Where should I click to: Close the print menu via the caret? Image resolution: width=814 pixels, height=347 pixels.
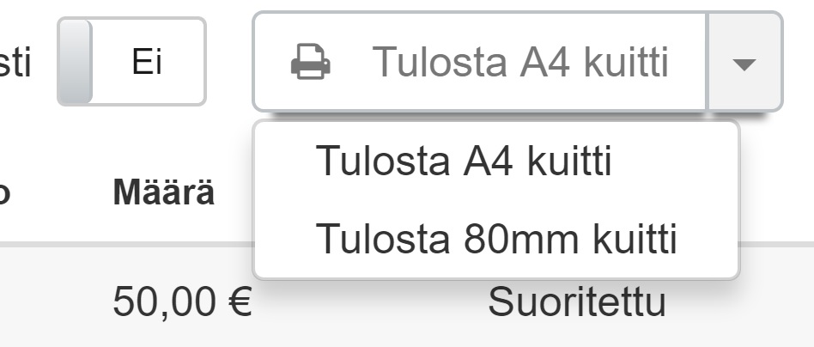coord(744,63)
